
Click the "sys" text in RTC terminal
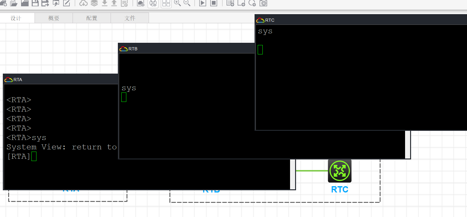265,31
